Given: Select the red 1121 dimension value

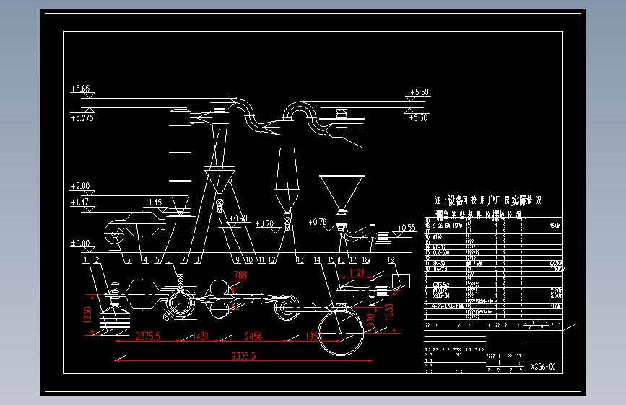Looking at the screenshot, I should click(x=357, y=272).
